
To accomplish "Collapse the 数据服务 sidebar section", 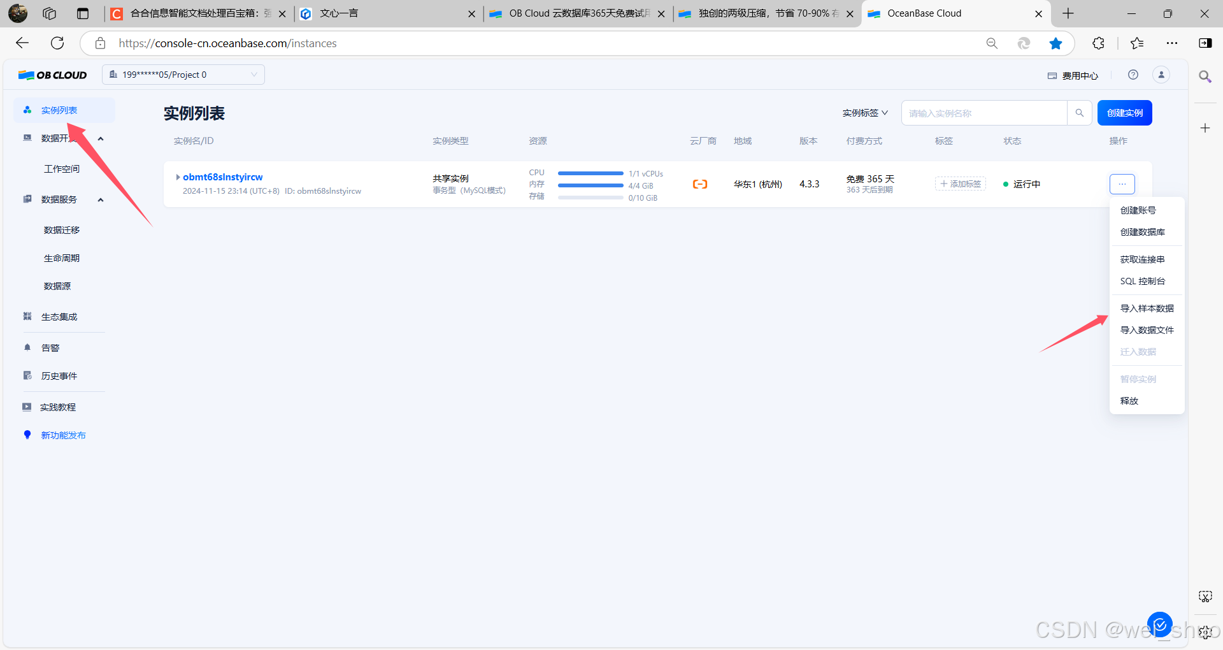I will 101,200.
